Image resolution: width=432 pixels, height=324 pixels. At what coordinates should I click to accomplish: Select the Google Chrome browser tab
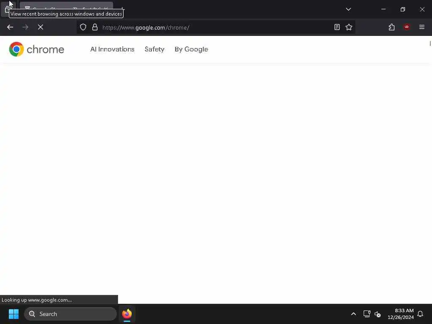point(66,9)
